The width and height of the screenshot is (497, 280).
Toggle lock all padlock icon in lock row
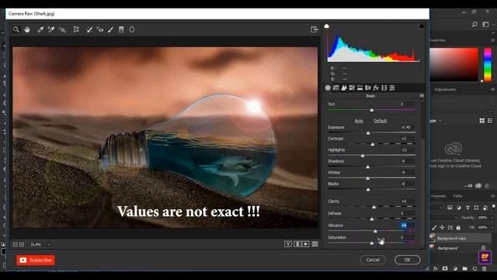coord(458,227)
